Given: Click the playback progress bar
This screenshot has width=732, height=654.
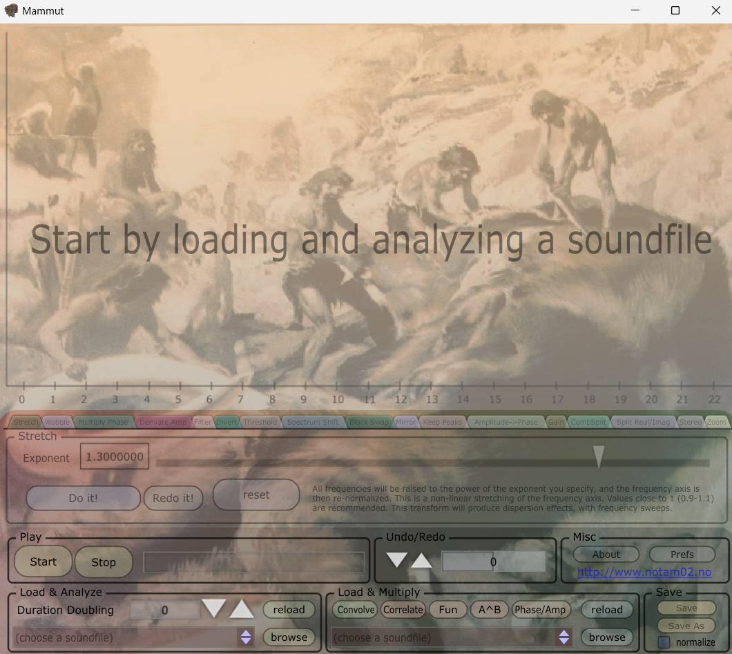Looking at the screenshot, I should 253,562.
